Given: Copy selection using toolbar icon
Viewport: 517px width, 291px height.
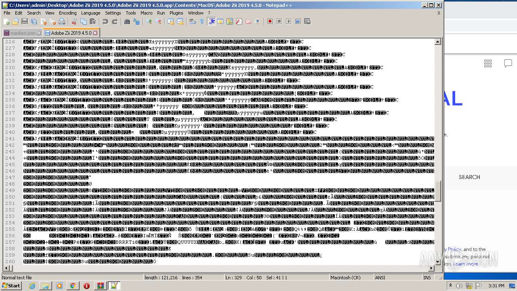Looking at the screenshot, I should click(84, 21).
